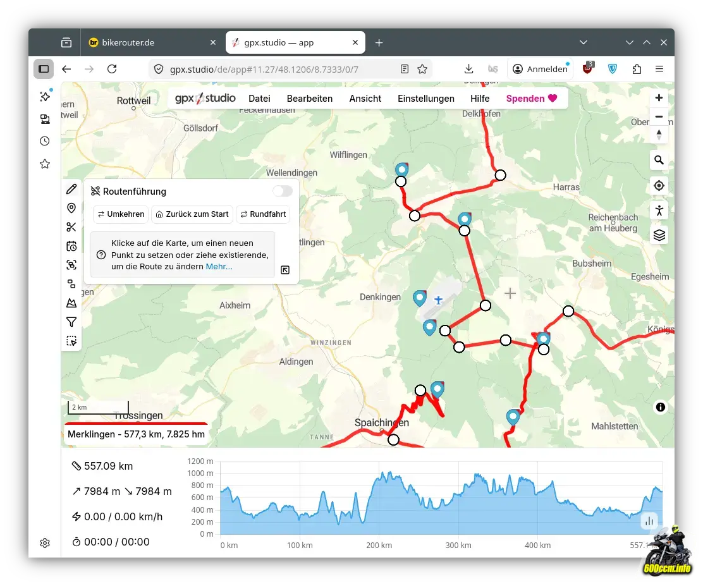Open the Street View person icon
Screen dimensions: 703x586
[x=659, y=211]
